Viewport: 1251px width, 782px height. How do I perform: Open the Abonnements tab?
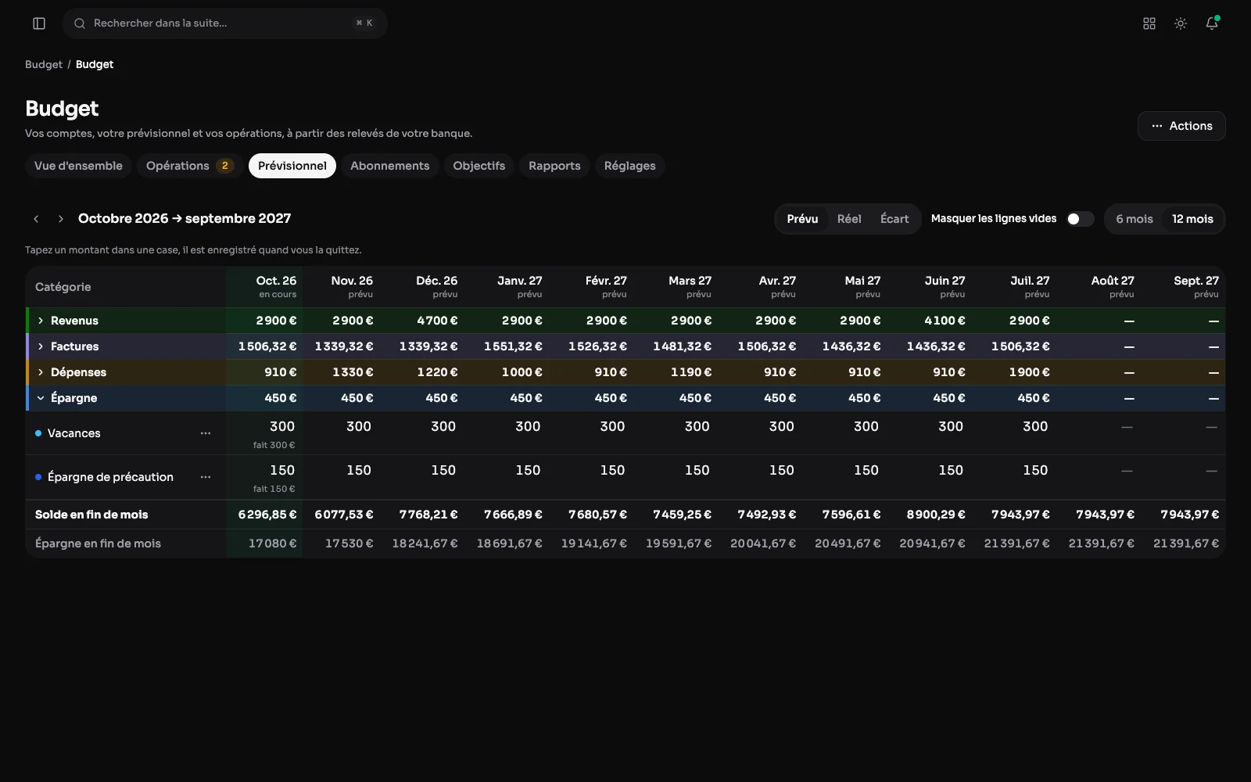point(390,166)
